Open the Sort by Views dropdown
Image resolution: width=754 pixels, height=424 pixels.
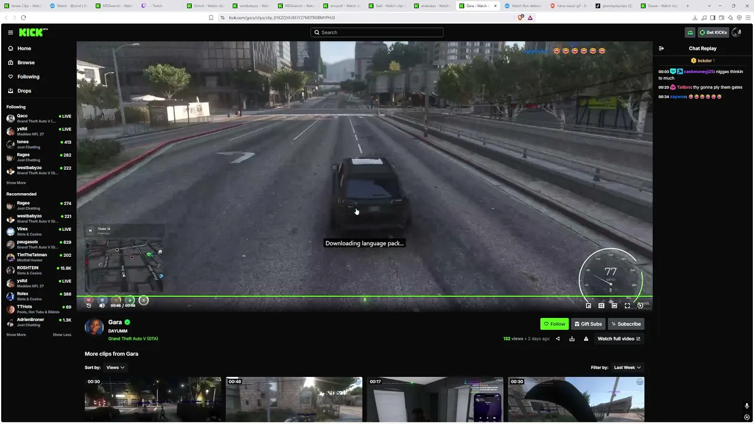[x=115, y=367]
